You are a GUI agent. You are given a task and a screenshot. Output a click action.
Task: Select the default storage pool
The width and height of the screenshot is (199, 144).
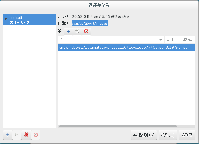(x=30, y=20)
